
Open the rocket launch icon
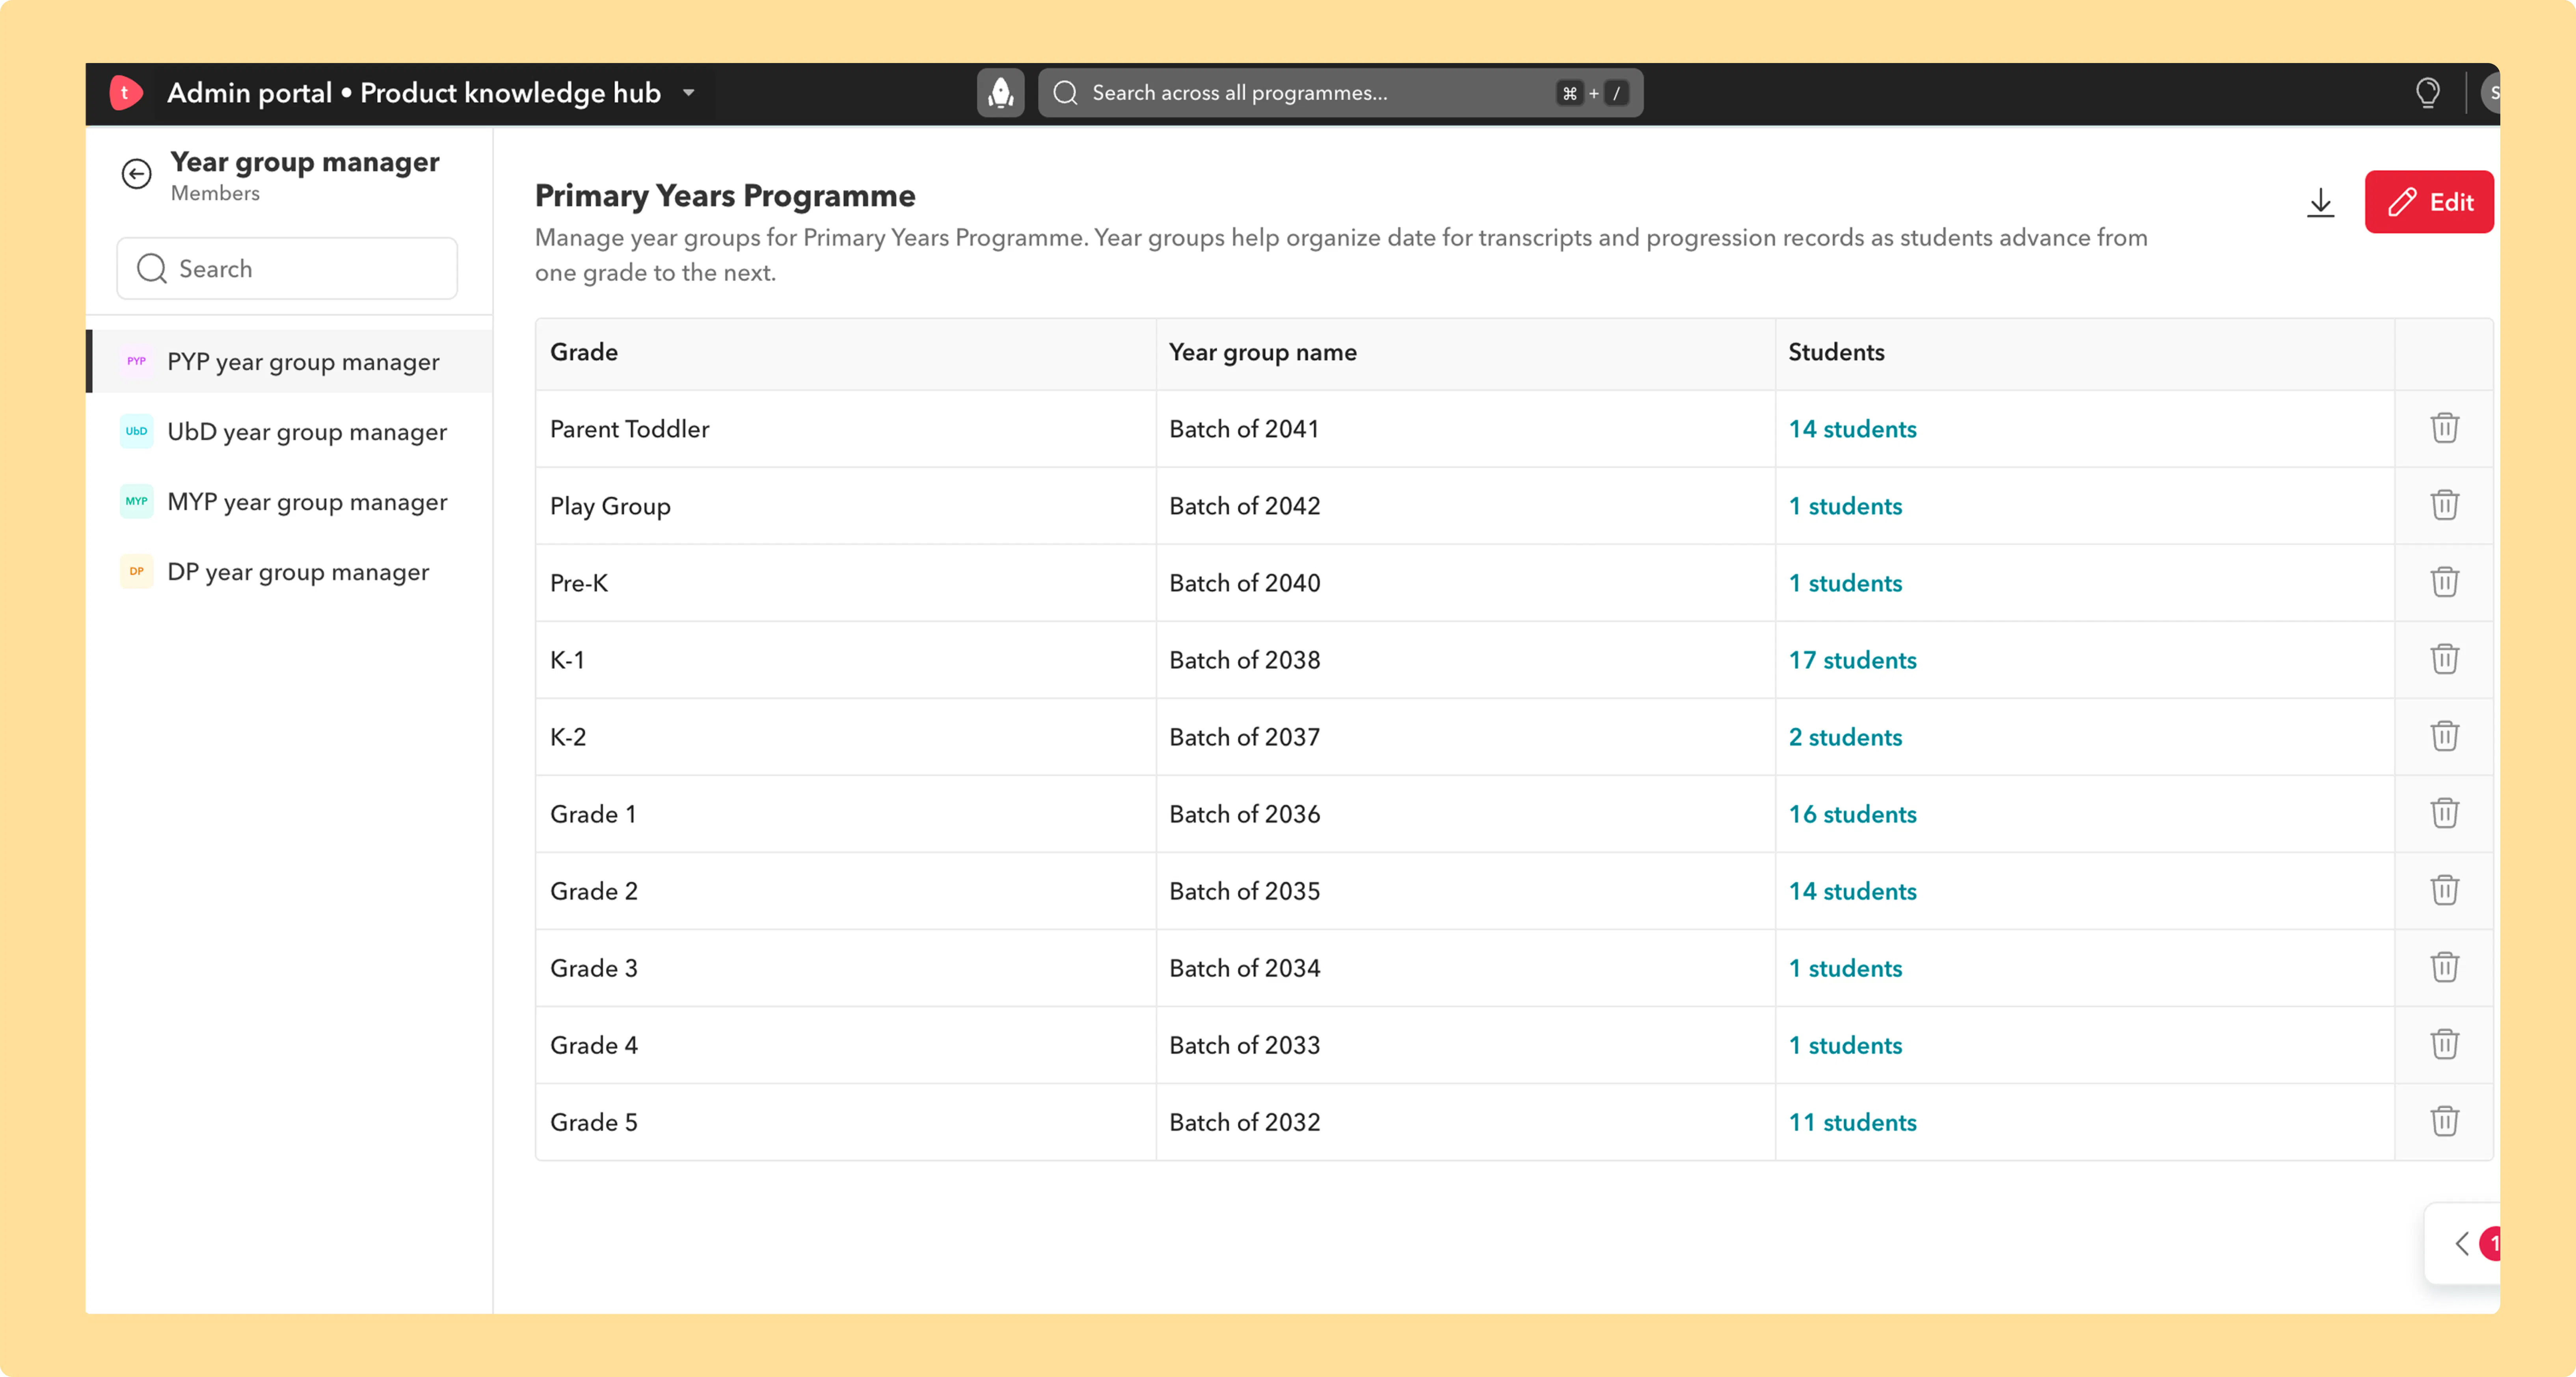(1000, 93)
